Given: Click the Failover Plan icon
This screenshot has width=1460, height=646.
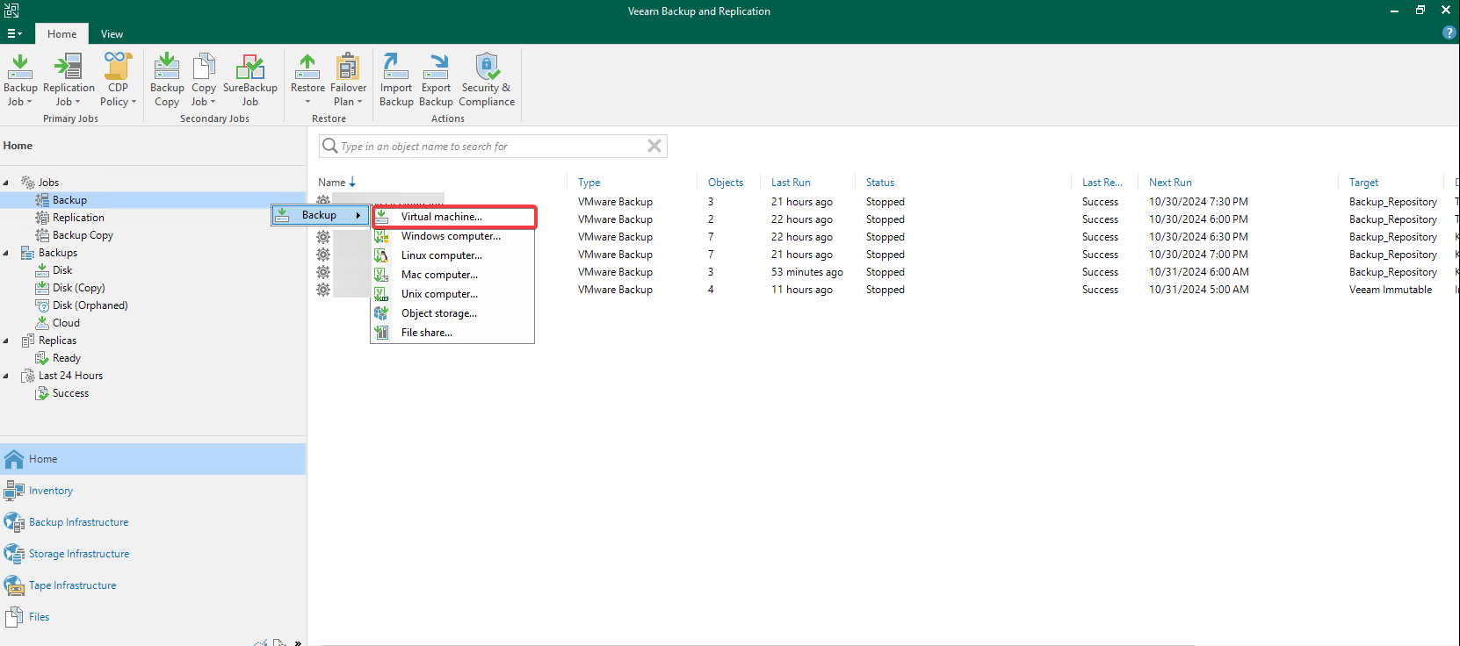Looking at the screenshot, I should [348, 67].
